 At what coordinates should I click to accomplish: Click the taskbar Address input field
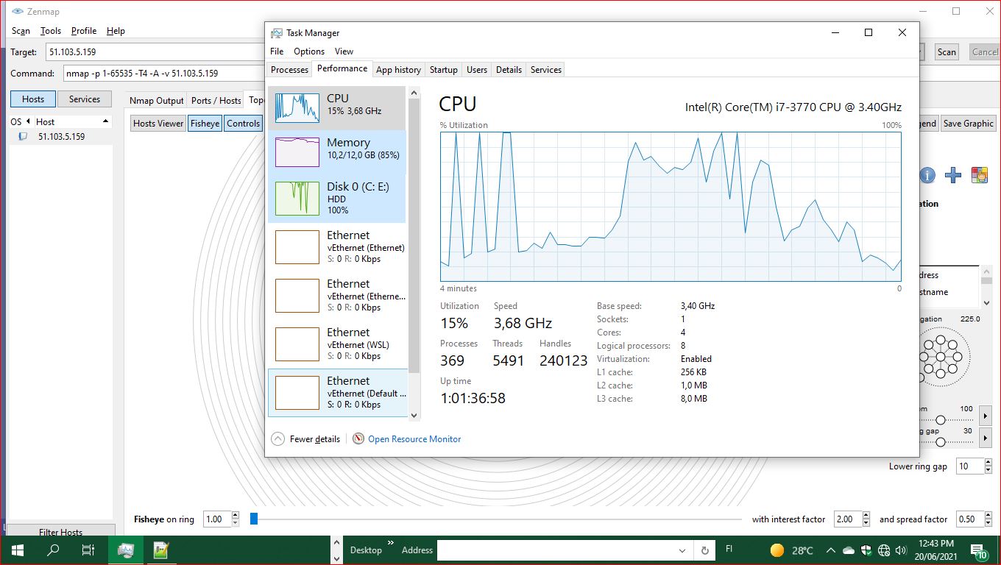[x=559, y=550]
